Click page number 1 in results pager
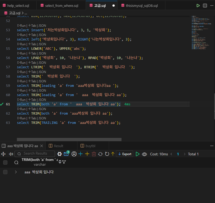The image size is (215, 203). pyautogui.click(x=178, y=154)
